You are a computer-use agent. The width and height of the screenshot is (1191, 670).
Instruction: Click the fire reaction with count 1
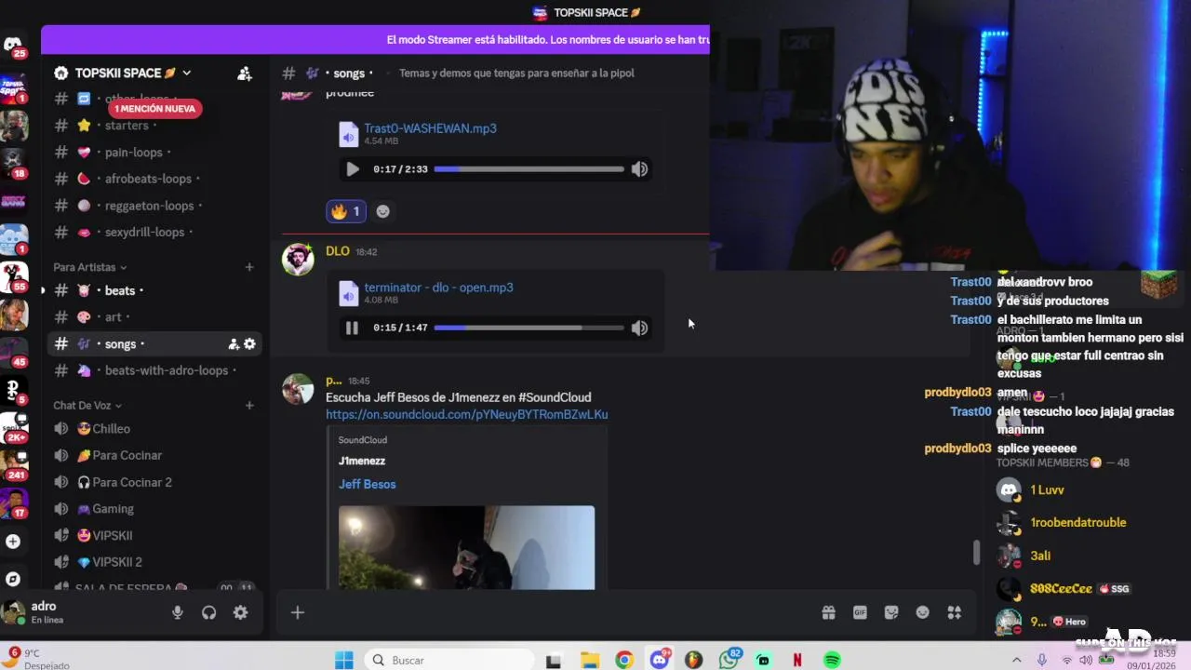[x=346, y=211]
